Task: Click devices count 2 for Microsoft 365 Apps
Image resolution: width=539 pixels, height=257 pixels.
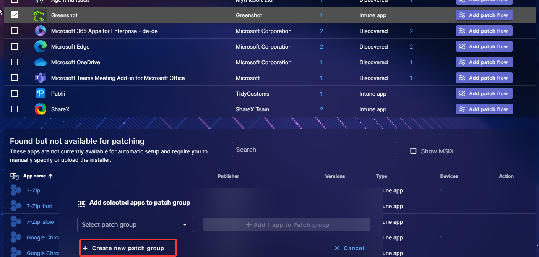Action: (411, 31)
